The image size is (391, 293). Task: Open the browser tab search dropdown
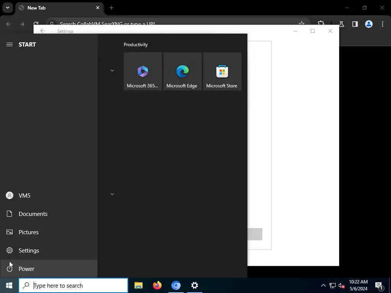[x=8, y=8]
